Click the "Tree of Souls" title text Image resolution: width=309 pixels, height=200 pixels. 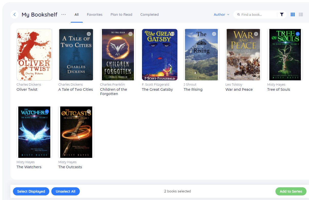[279, 89]
